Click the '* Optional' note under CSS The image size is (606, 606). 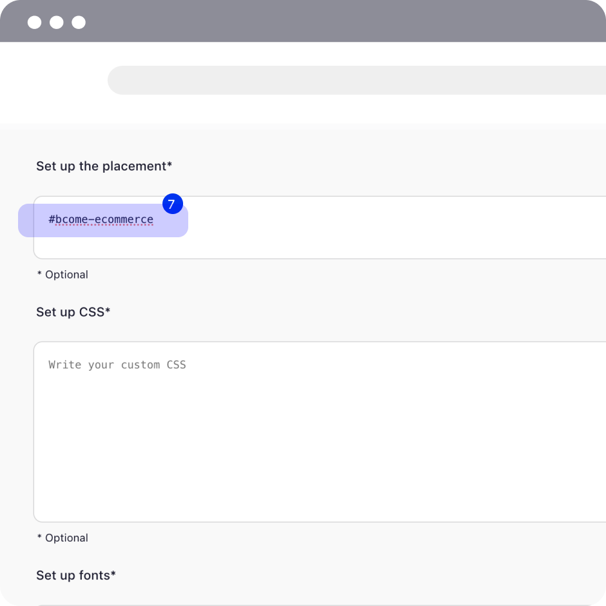[63, 538]
